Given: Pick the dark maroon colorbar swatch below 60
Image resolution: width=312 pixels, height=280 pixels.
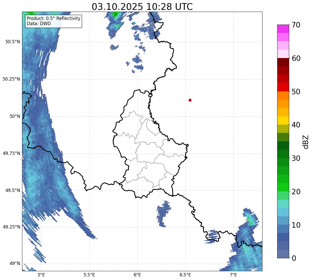Looking at the screenshot, I should [283, 62].
